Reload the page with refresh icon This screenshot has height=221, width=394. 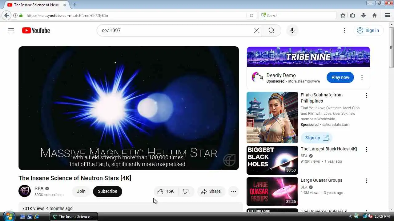pos(251,15)
